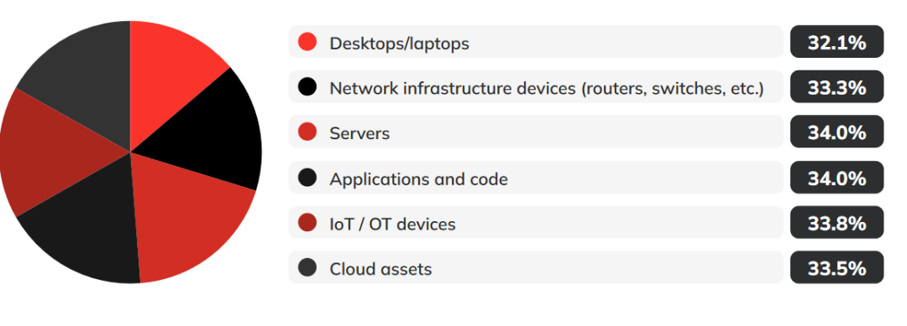This screenshot has width=907, height=326.
Task: Click the 32.1% value badge
Action: coord(837,42)
